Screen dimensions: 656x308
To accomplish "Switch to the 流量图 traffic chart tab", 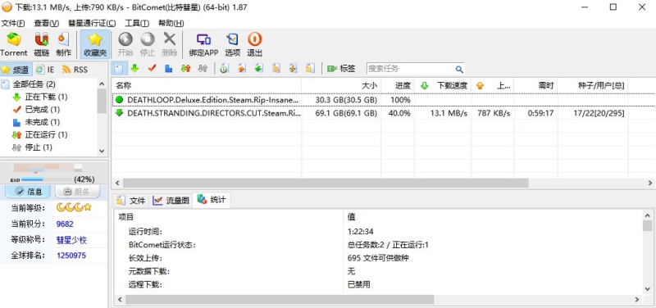I will click(x=171, y=201).
